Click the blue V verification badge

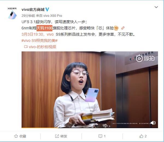click(47, 10)
